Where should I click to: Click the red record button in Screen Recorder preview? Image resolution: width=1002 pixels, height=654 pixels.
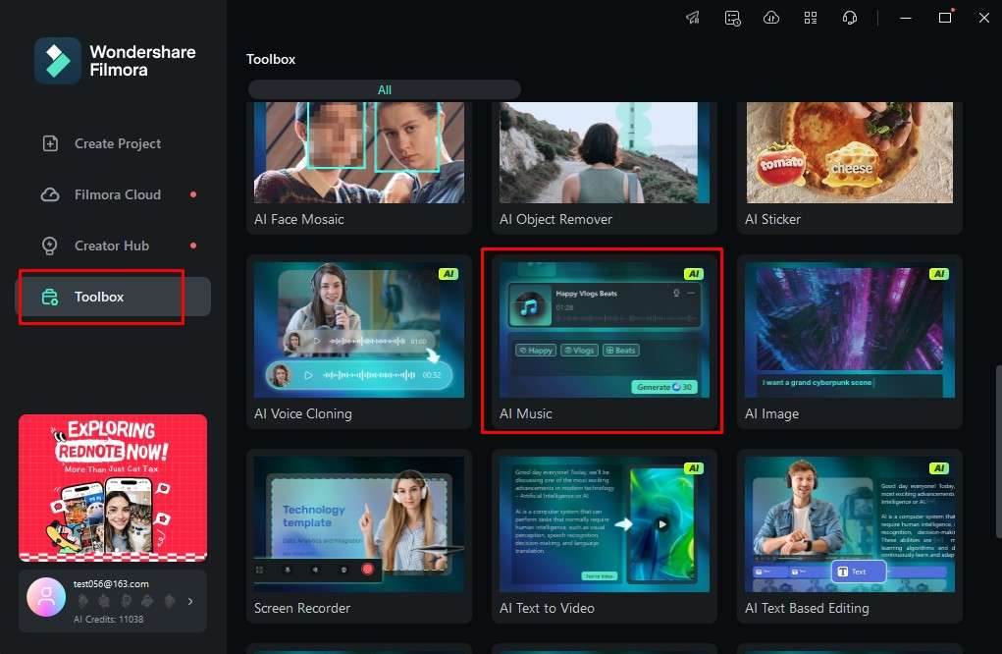367,569
